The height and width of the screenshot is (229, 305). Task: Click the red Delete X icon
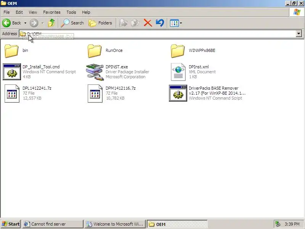148,23
